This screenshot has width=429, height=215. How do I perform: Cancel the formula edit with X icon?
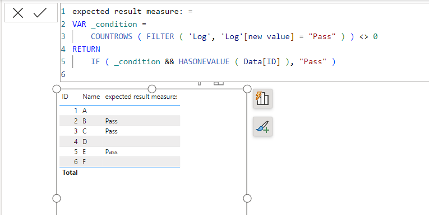tap(18, 13)
